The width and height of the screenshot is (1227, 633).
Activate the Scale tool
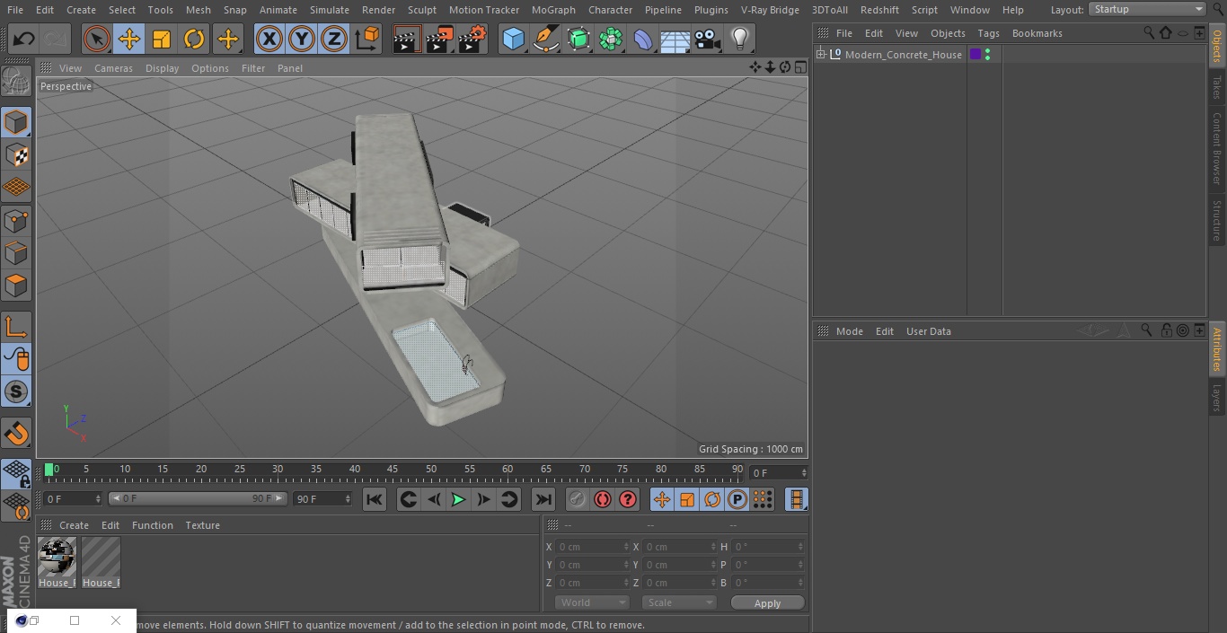coord(162,40)
